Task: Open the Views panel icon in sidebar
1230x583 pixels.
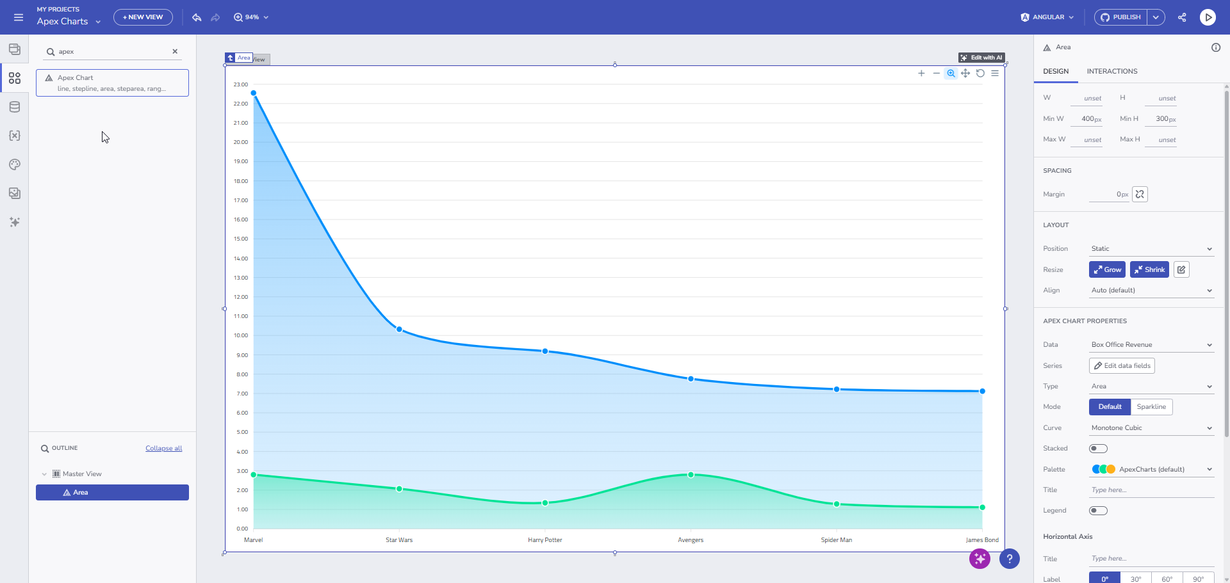Action: [15, 49]
